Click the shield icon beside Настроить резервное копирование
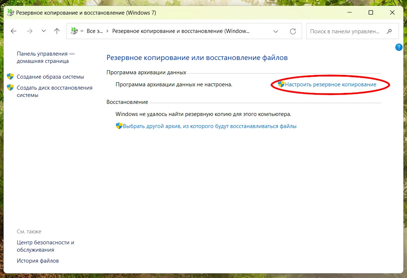The width and height of the screenshot is (407, 278). (281, 84)
